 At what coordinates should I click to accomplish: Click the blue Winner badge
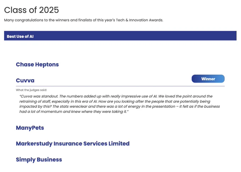[x=208, y=79]
